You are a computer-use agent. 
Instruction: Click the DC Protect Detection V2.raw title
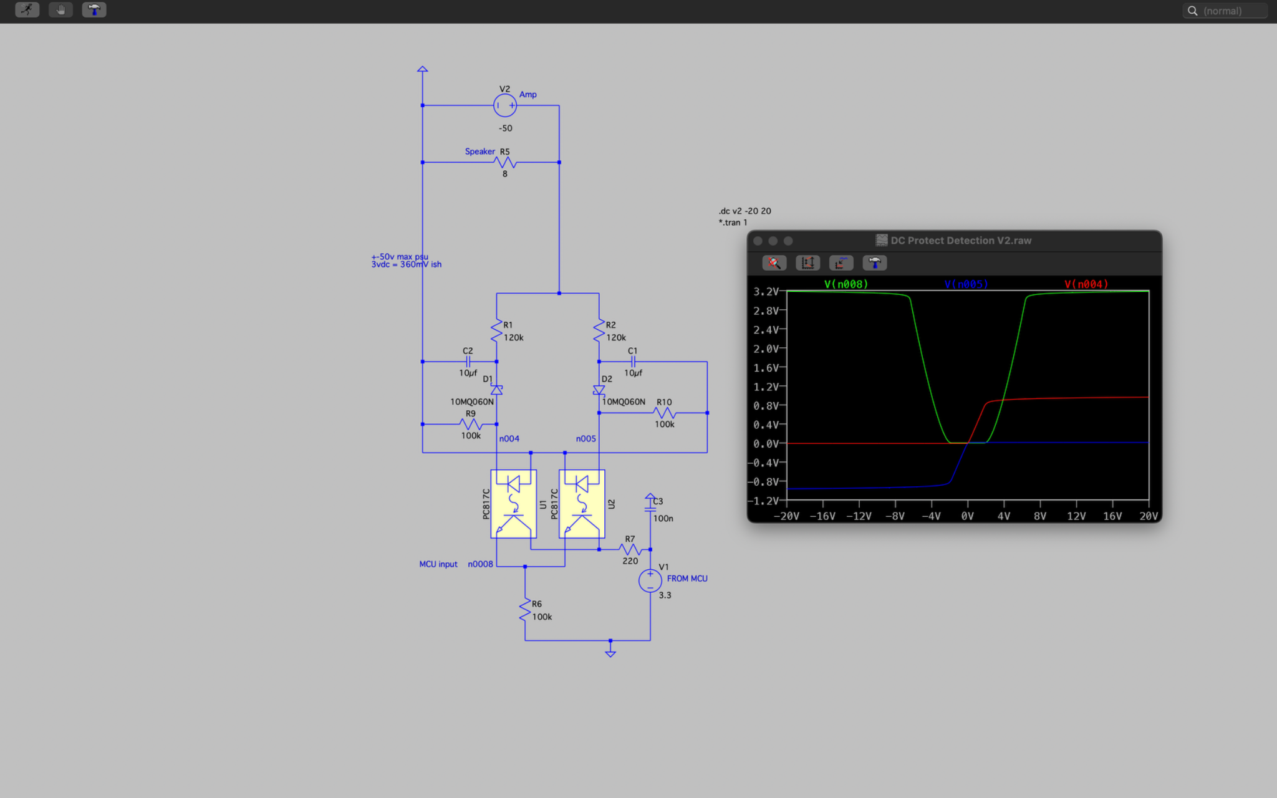pyautogui.click(x=961, y=241)
